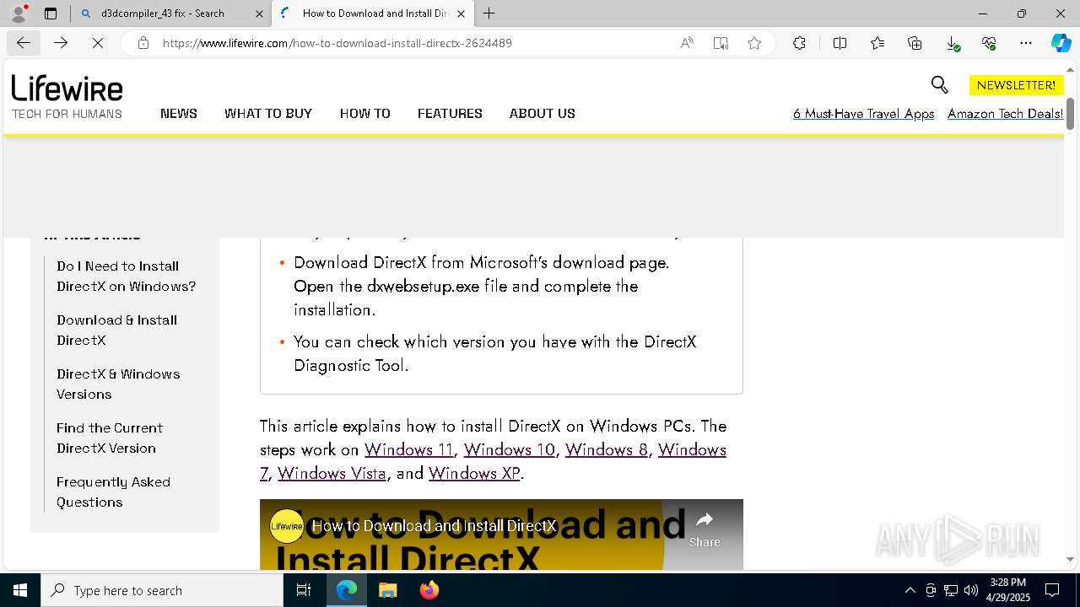The height and width of the screenshot is (607, 1080).
Task: Open a new browser tab
Action: click(489, 13)
